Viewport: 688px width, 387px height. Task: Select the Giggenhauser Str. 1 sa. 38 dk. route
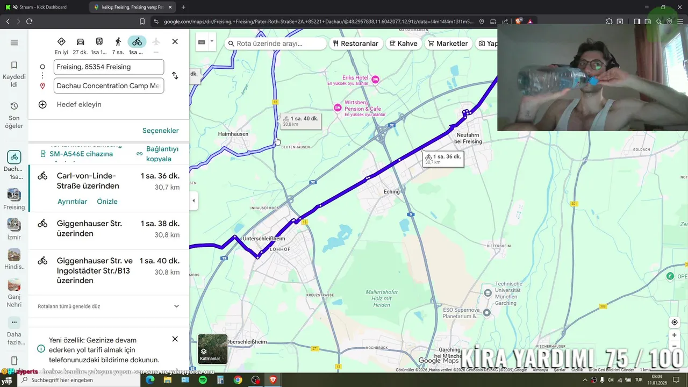point(109,230)
